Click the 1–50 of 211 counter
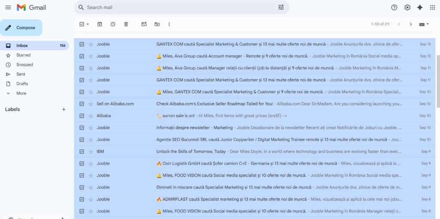Image resolution: width=440 pixels, height=219 pixels. tap(380, 24)
